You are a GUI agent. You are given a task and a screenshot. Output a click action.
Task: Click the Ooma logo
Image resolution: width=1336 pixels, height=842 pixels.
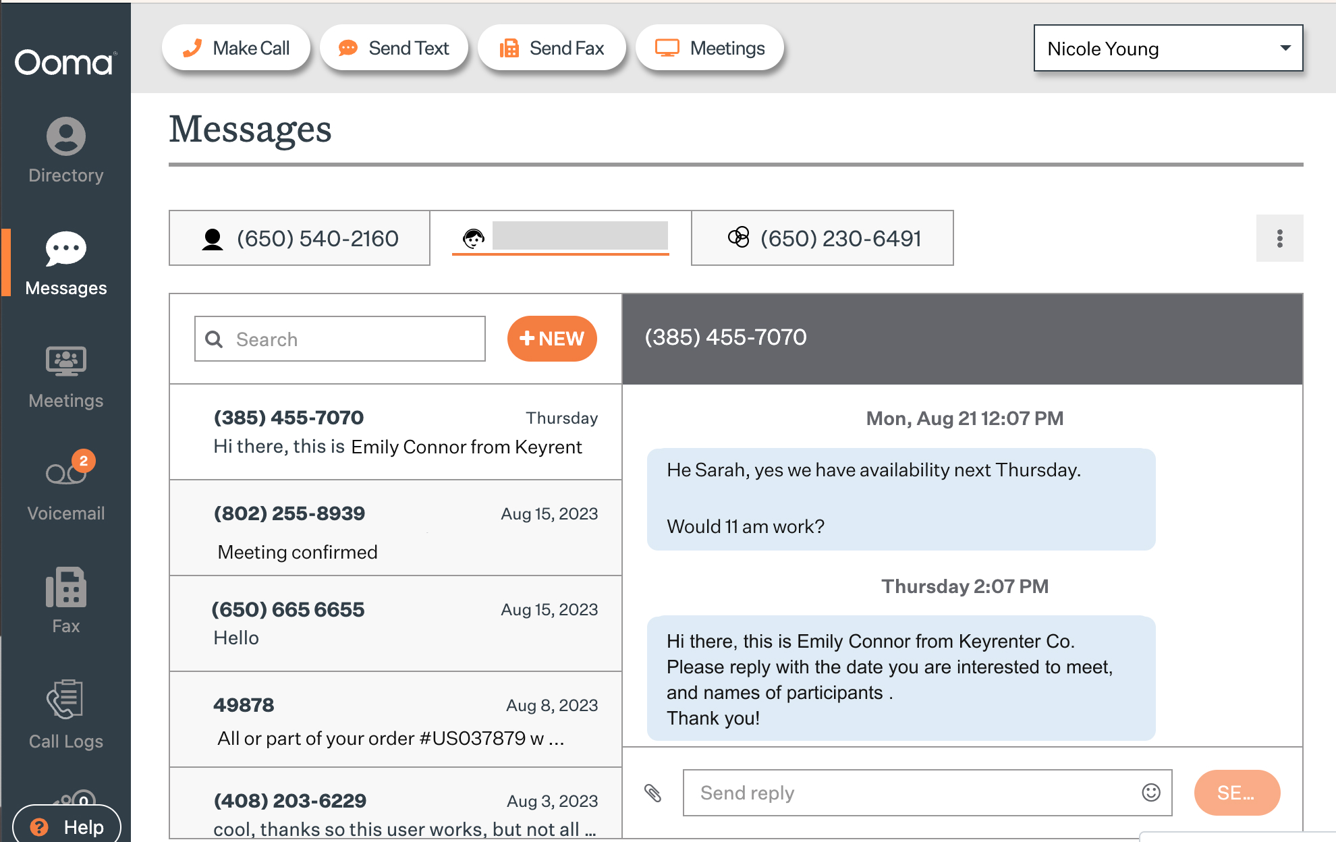pos(65,62)
